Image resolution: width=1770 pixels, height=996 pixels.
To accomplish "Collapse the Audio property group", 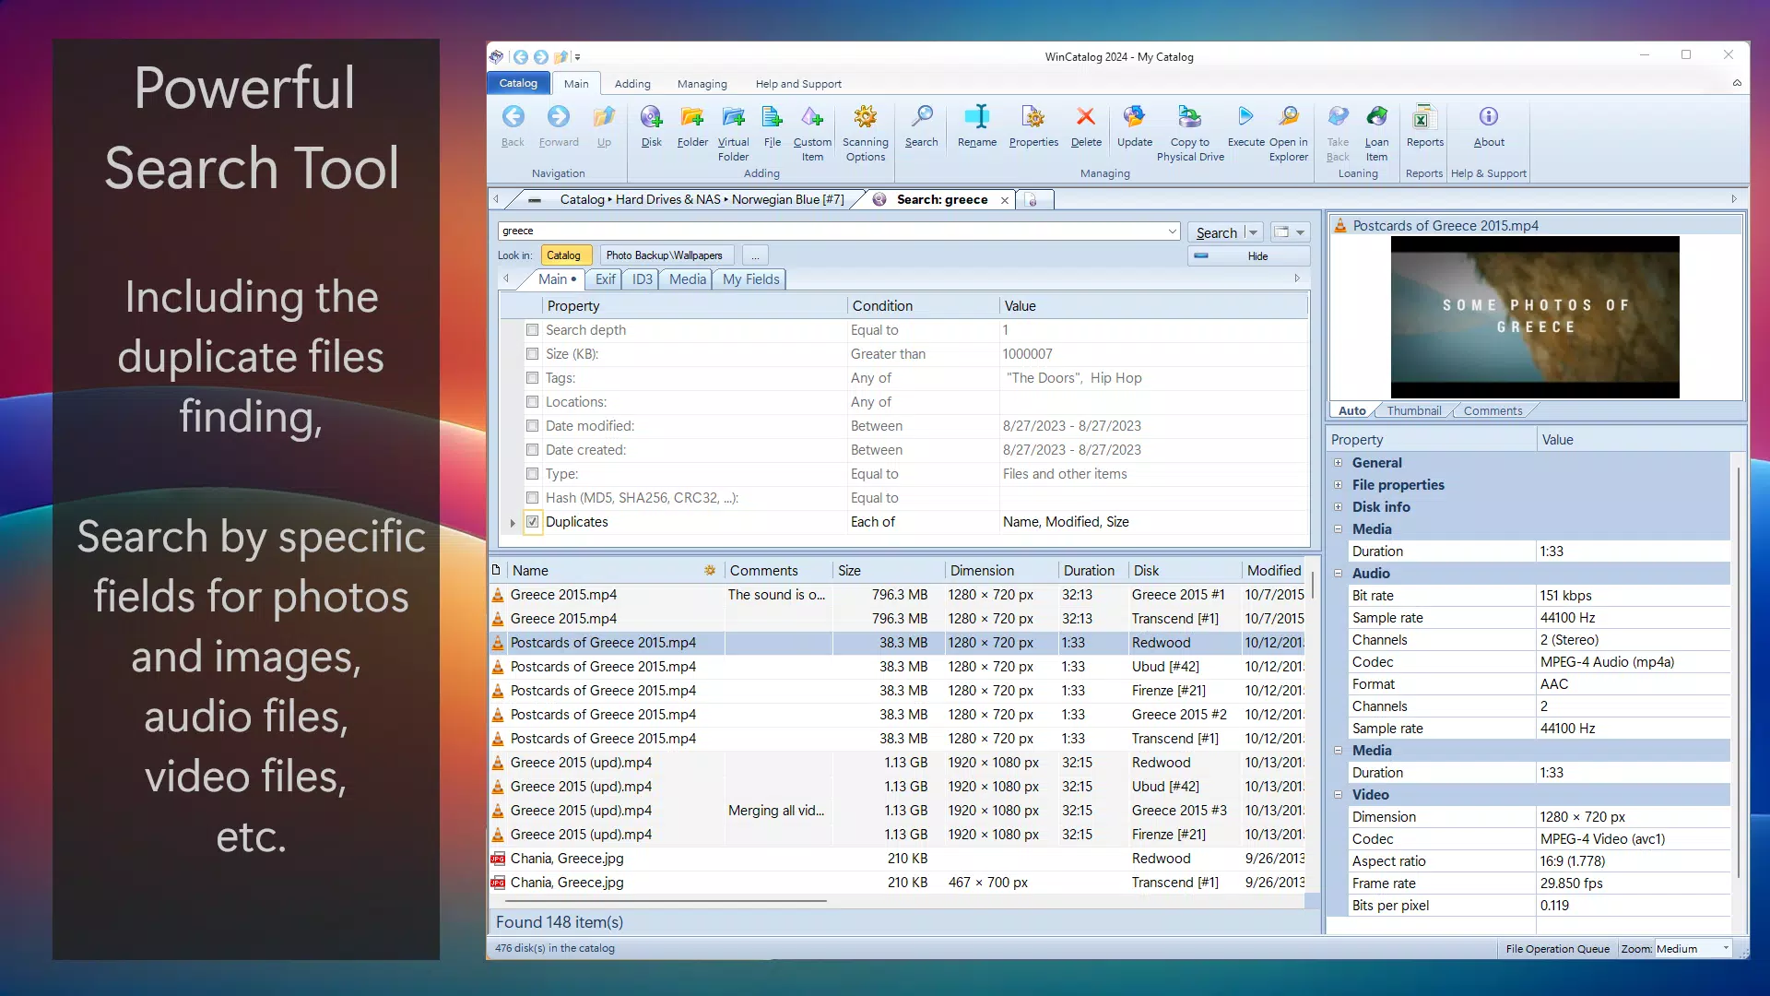I will (1338, 574).
